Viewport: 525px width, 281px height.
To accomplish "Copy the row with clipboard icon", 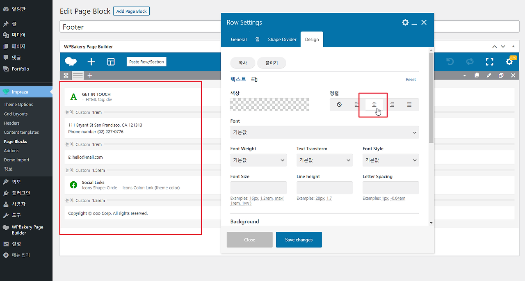I will [x=477, y=75].
